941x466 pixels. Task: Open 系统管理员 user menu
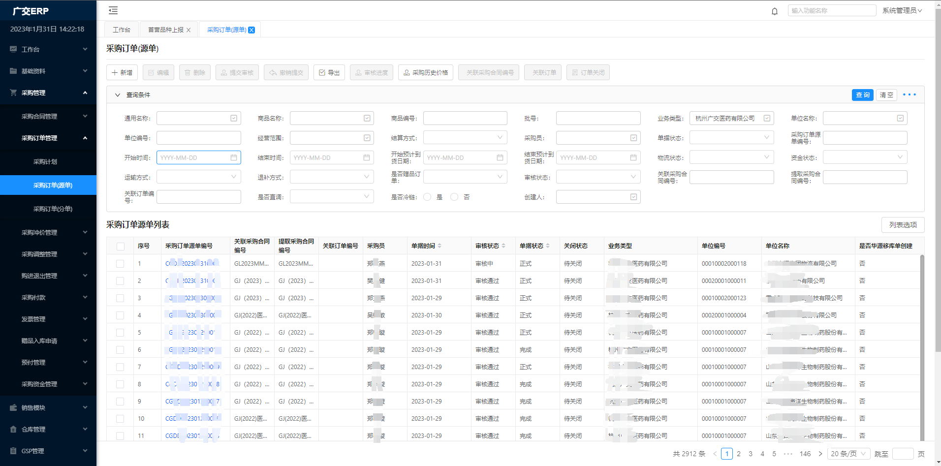[902, 10]
